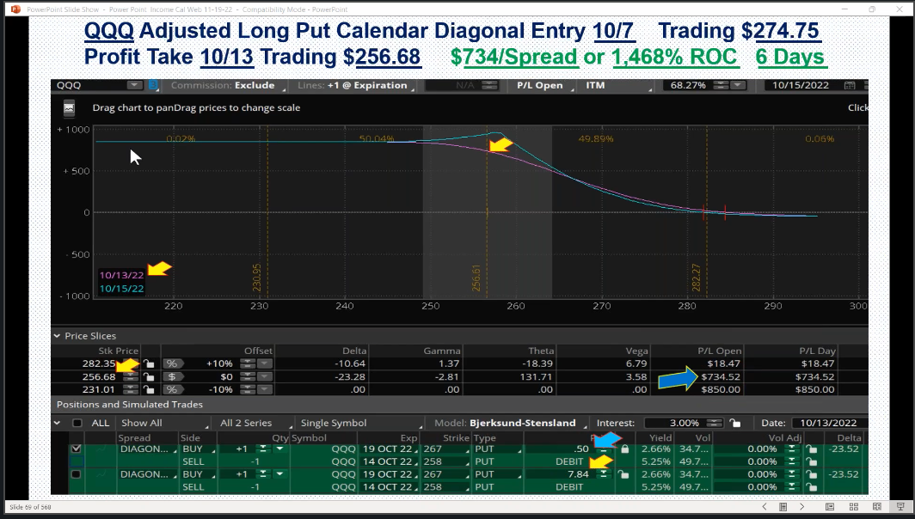Screen dimensions: 915x519
Task: Click the P/L Day column header
Action: (818, 351)
